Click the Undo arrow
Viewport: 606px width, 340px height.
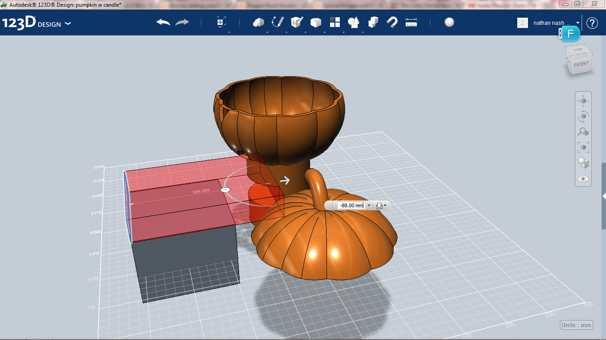[x=163, y=22]
